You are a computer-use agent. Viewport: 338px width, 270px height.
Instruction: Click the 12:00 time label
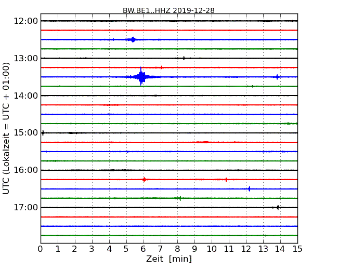pyautogui.click(x=25, y=21)
